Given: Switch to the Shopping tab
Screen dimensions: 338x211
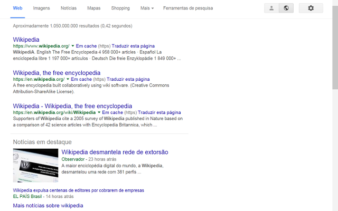Looking at the screenshot, I should [120, 8].
